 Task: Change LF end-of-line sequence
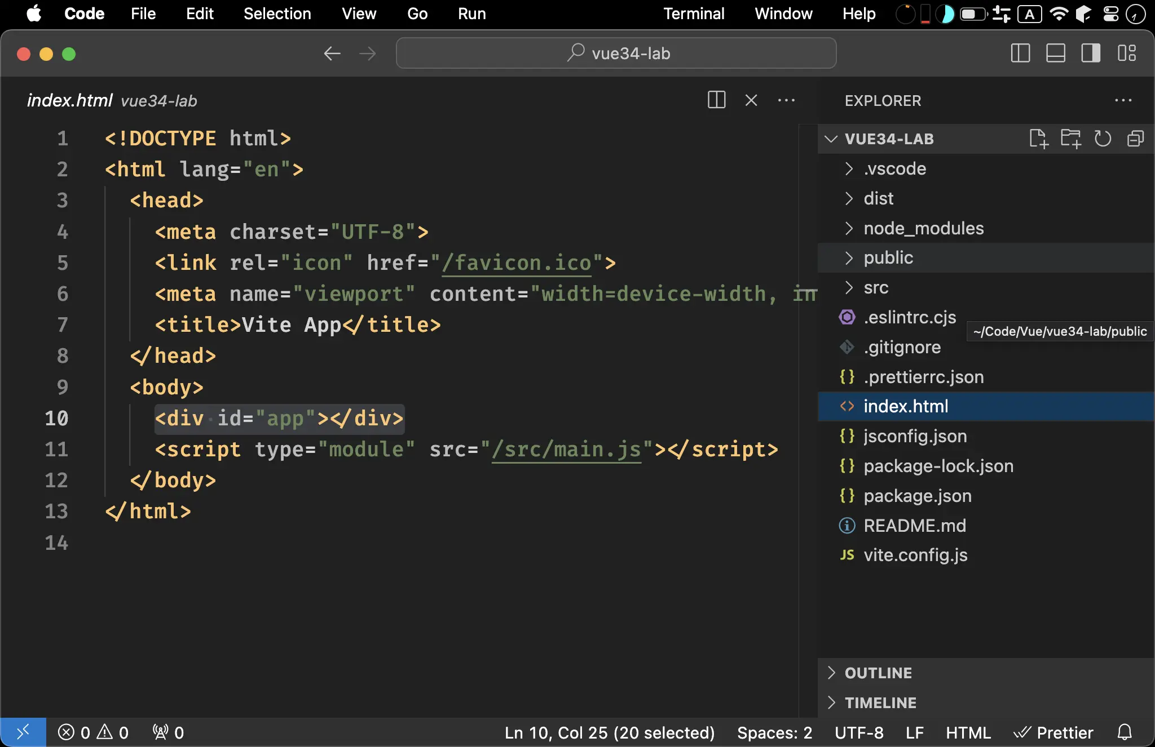914,732
